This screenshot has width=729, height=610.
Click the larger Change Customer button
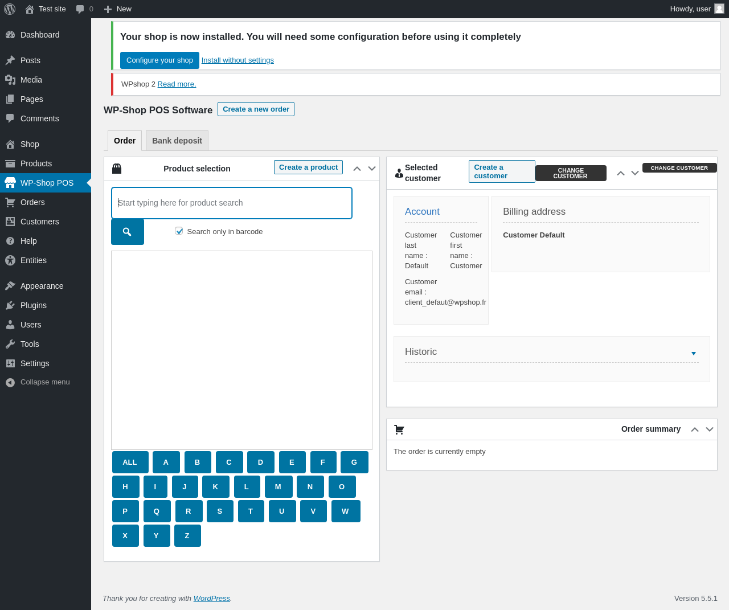point(571,173)
